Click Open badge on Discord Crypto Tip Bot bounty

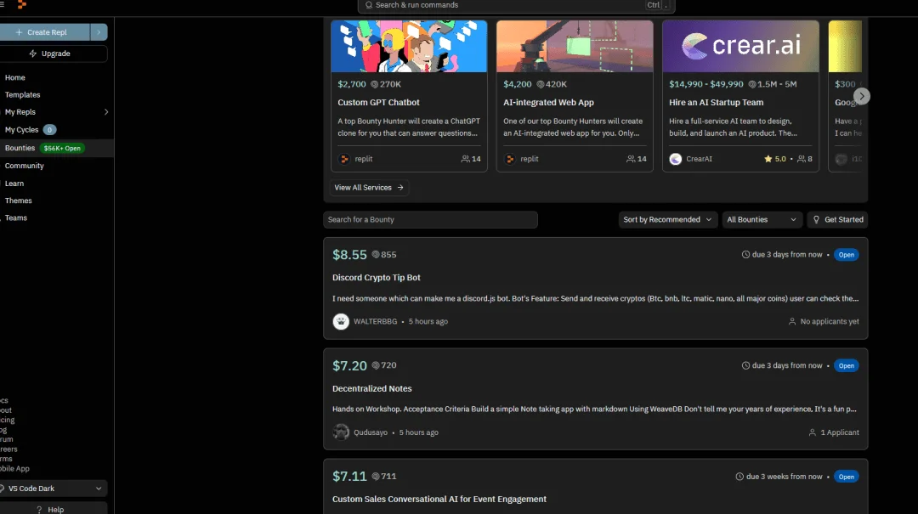846,255
